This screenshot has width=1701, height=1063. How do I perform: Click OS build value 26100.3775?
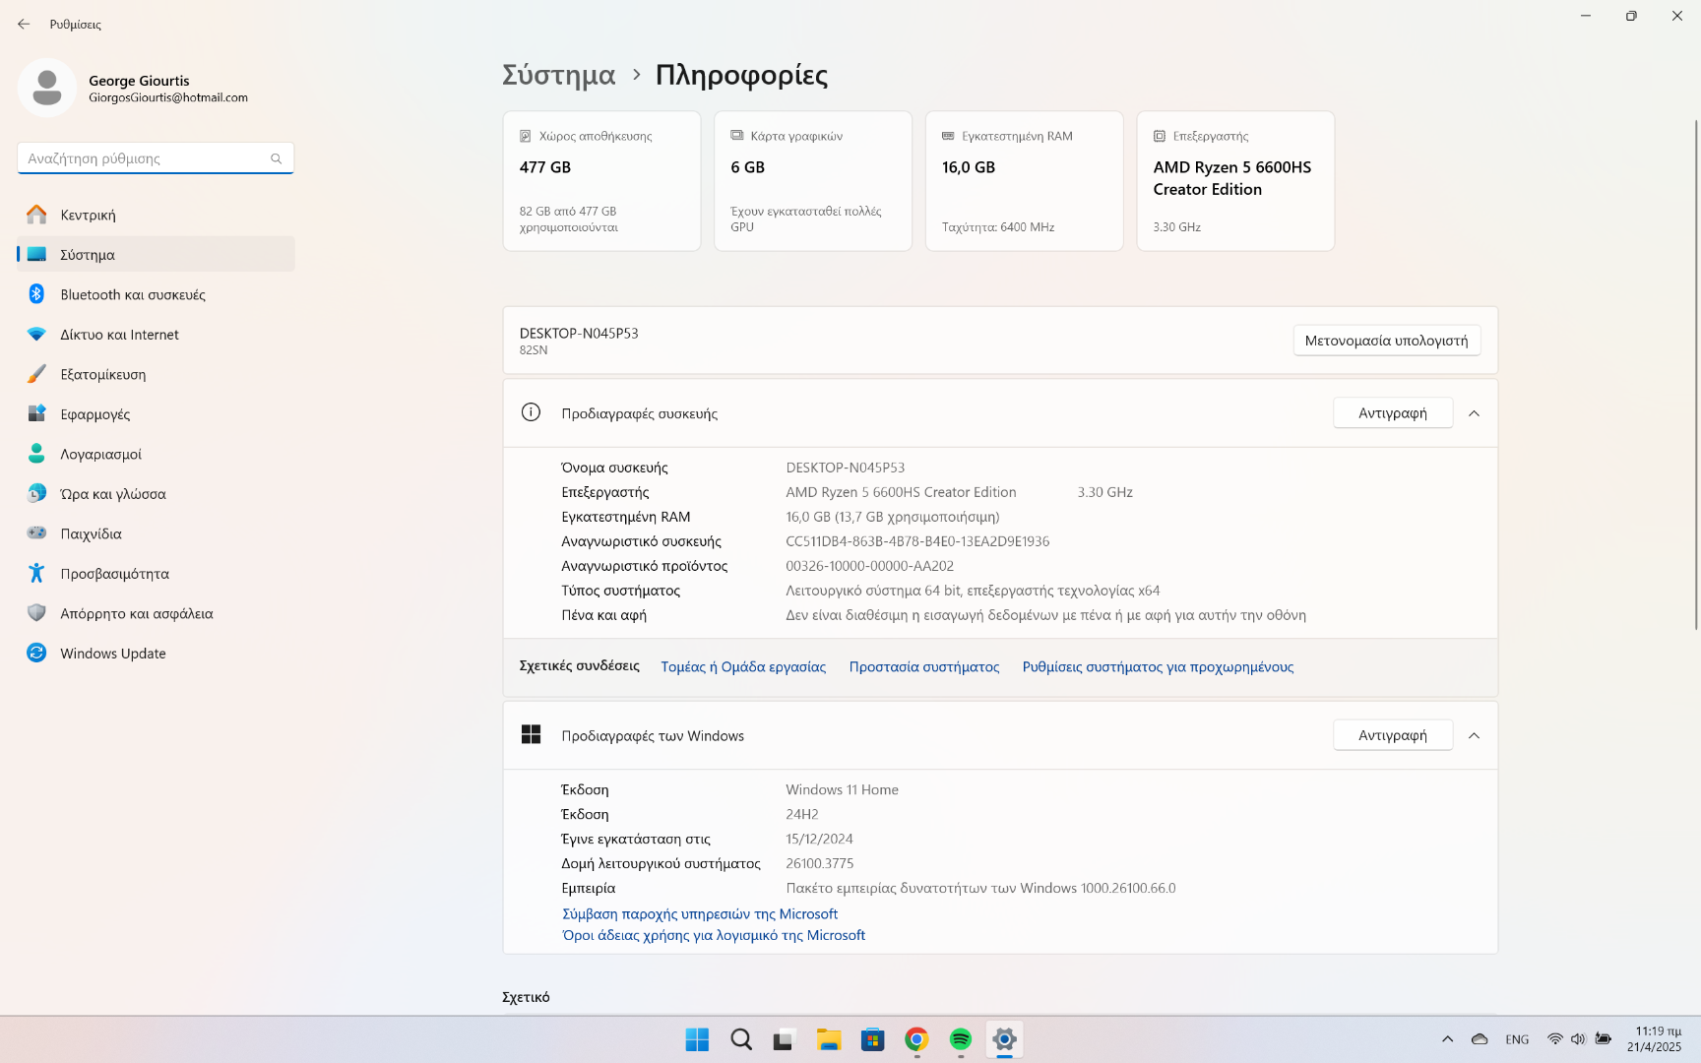pyautogui.click(x=819, y=863)
